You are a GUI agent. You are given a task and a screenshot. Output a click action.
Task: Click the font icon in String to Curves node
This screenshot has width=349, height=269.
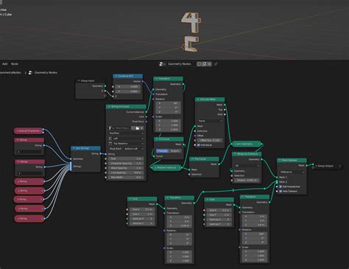pyautogui.click(x=110, y=128)
